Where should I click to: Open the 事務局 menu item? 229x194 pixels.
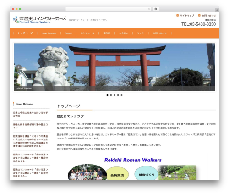tap(107, 33)
